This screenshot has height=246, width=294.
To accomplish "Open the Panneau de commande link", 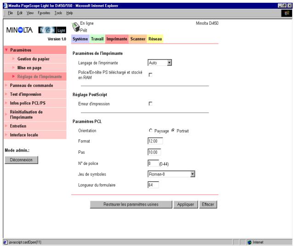I will (x=32, y=85).
